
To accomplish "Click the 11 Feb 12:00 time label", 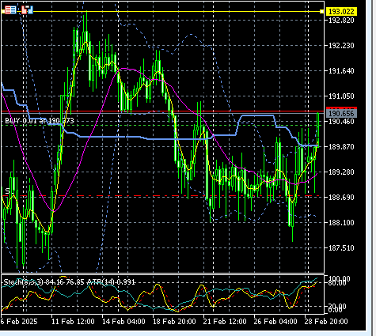I will (x=73, y=322).
